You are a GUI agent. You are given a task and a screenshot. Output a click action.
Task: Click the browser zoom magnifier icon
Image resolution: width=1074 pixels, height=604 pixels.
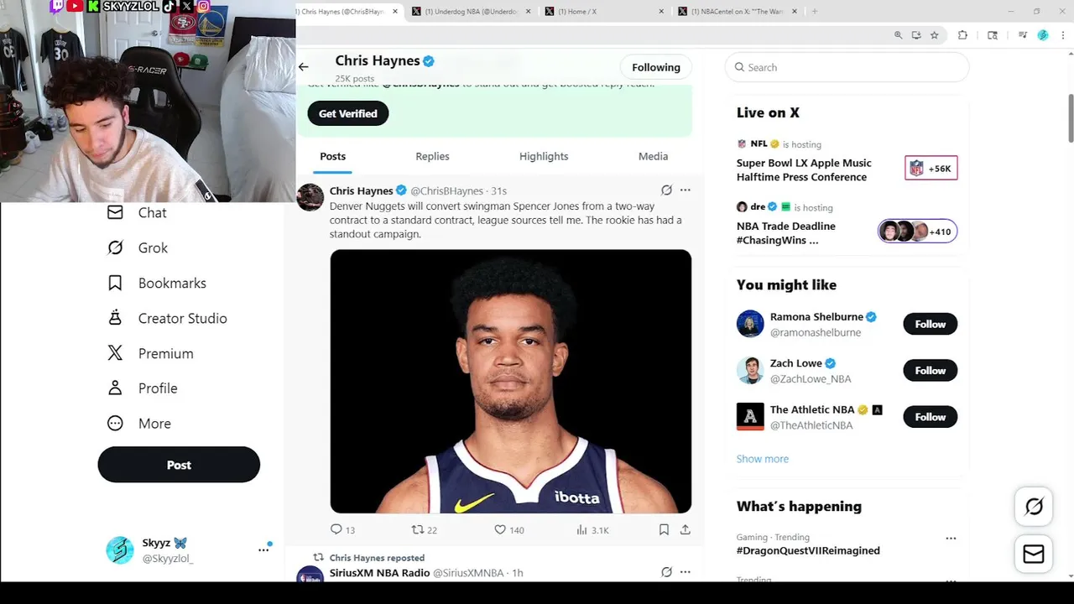898,35
